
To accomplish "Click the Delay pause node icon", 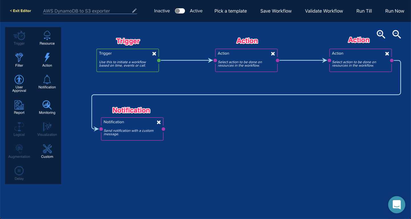I will (x=19, y=171).
